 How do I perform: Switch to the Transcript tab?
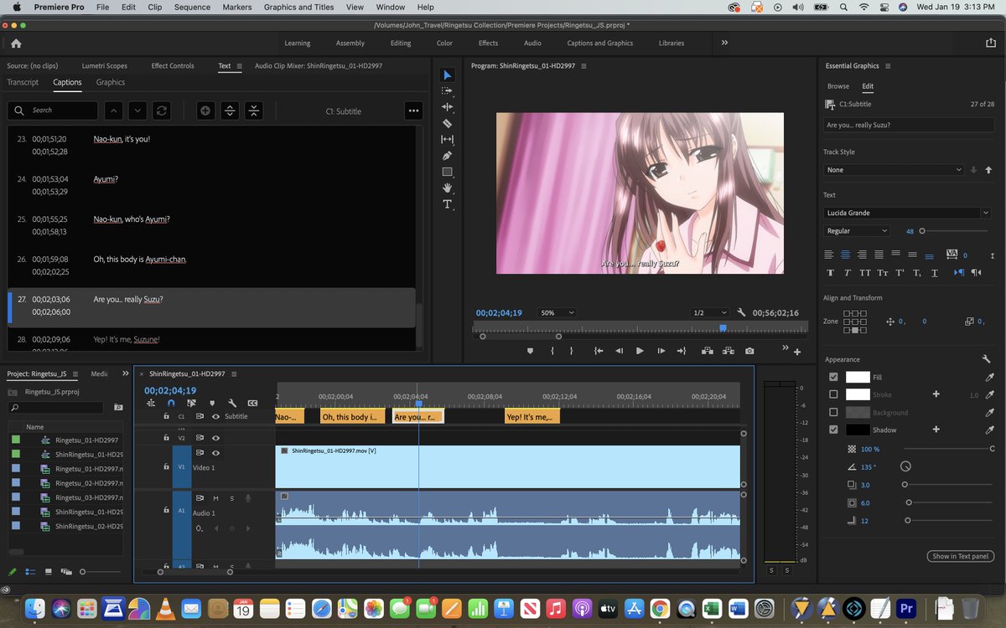tap(23, 82)
